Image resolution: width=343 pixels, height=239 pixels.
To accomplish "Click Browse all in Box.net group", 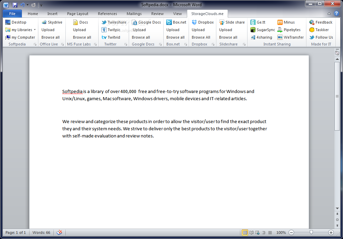I will coord(176,37).
